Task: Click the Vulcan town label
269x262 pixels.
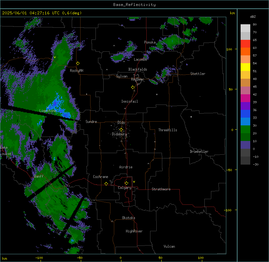Action: tap(169, 246)
